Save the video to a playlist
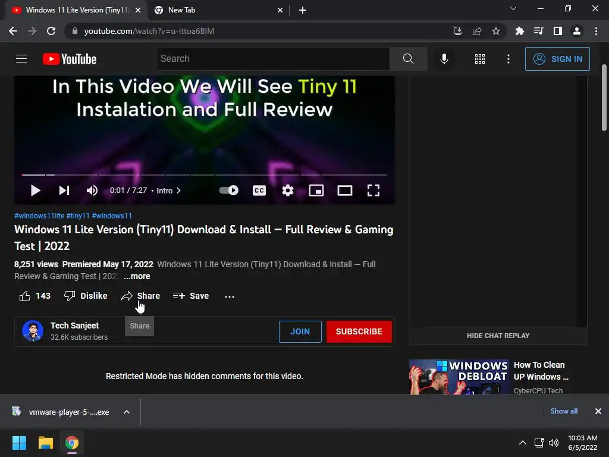The width and height of the screenshot is (609, 457). pyautogui.click(x=191, y=296)
